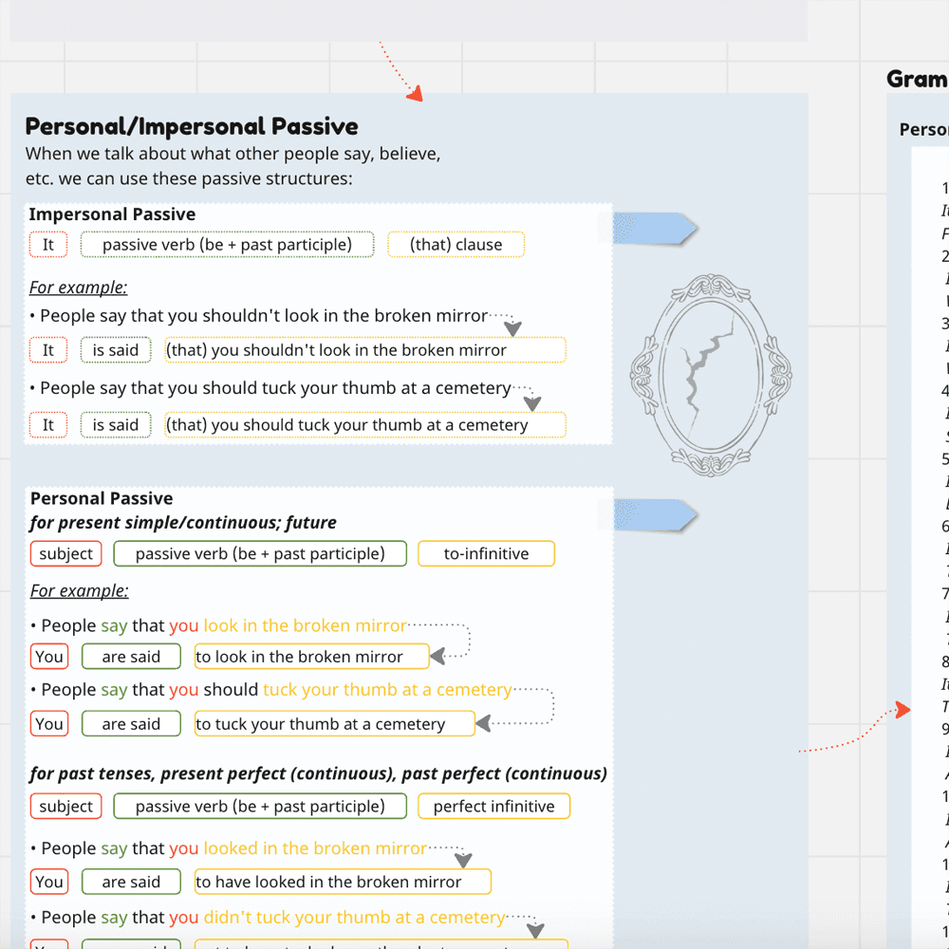Select "(that) you should tuck your thumb" box
This screenshot has height=949, width=949.
tap(365, 425)
